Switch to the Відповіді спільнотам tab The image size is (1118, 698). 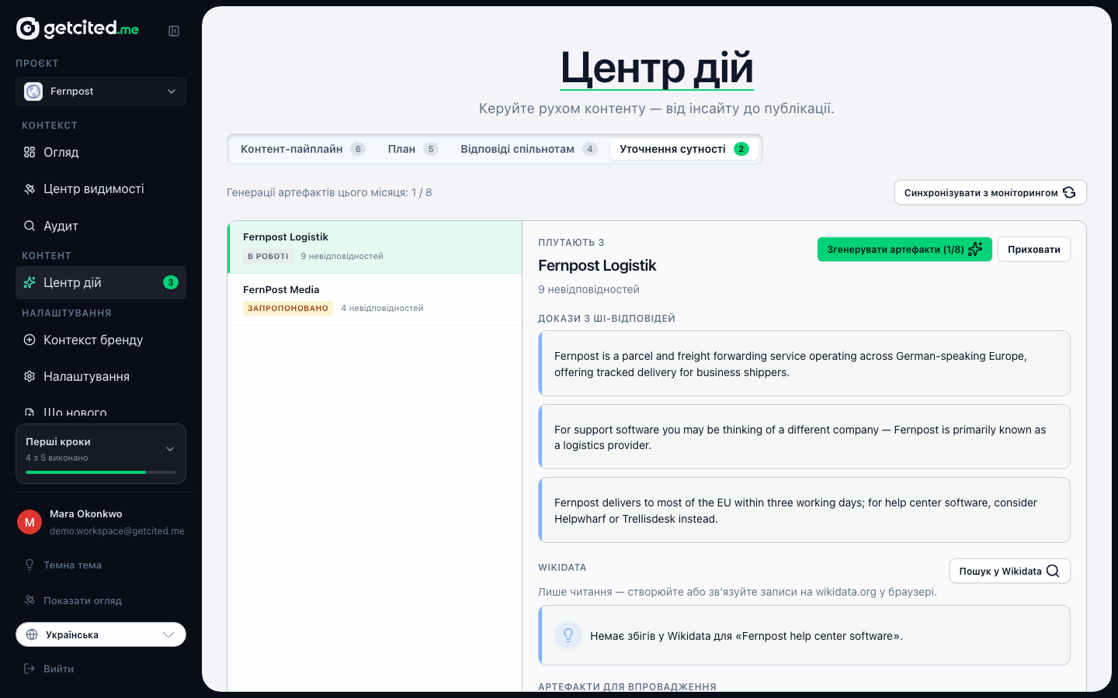[529, 149]
